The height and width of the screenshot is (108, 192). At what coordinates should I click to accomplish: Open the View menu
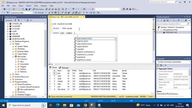[x=14, y=6]
